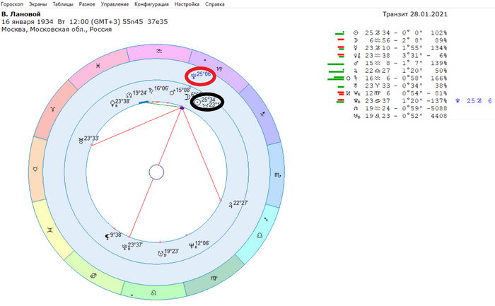
Task: Click the Scorpio sign segment on the zodiac ring
Action: point(277,175)
